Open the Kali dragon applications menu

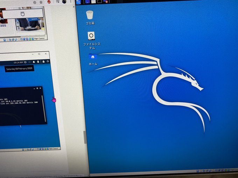(x=78, y=2)
